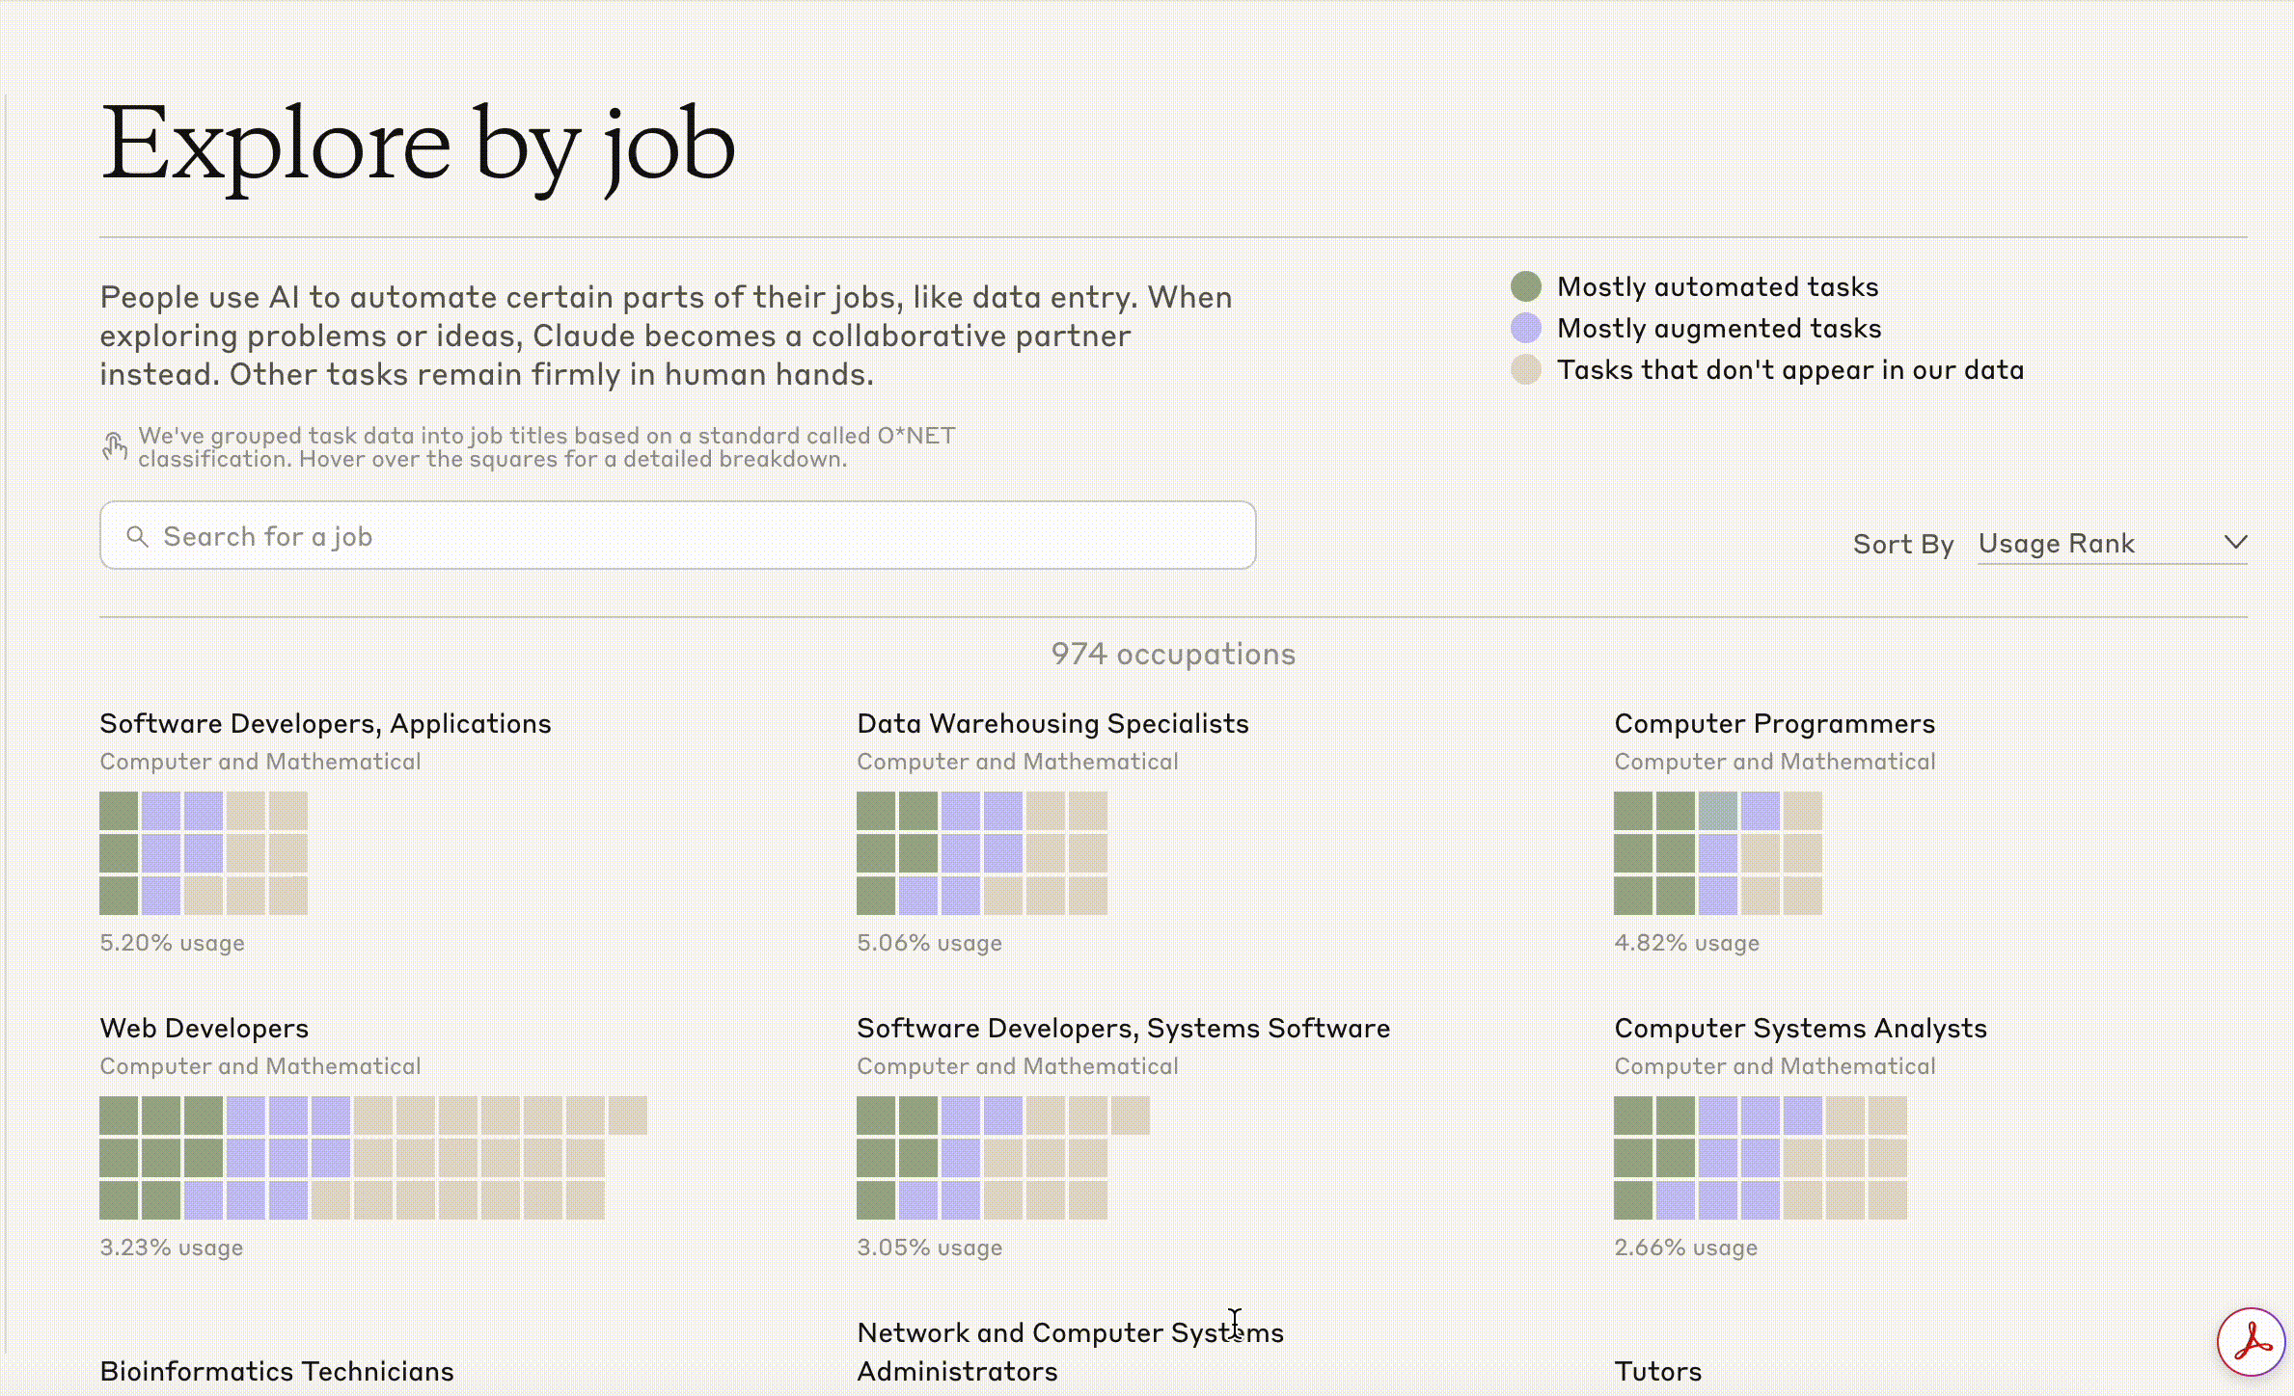Viewport: 2294px width, 1396px height.
Task: Click the green Mostly automated tasks legend dot
Action: click(x=1525, y=286)
